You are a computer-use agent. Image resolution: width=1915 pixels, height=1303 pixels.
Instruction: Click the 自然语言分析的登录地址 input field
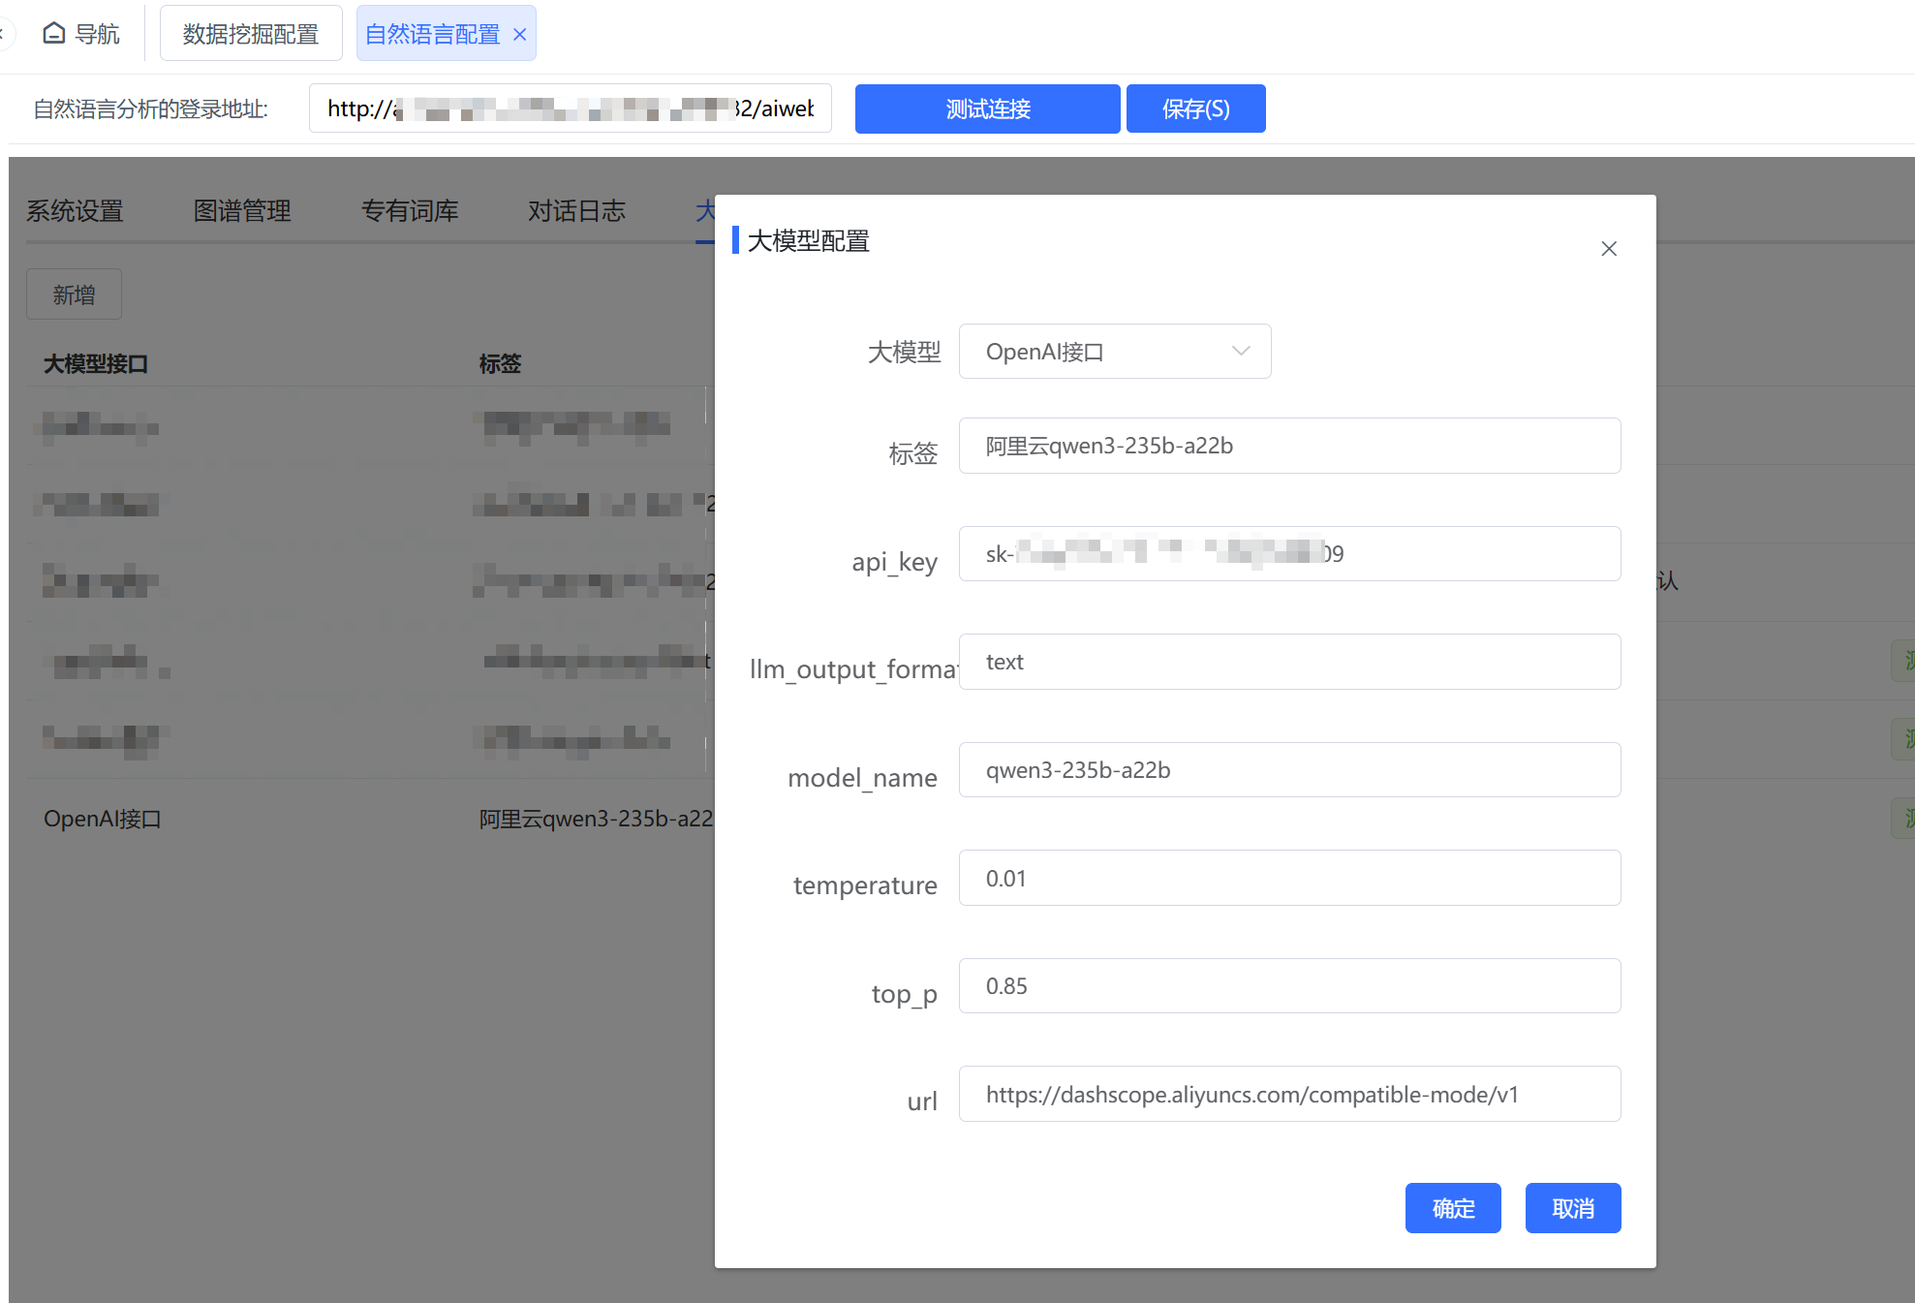click(x=571, y=109)
